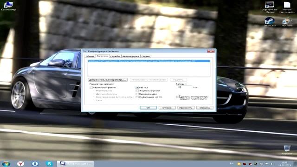Open the new text document icon

287,7
